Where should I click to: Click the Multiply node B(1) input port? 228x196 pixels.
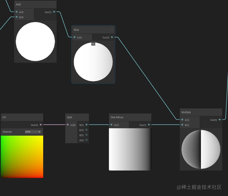point(182,125)
